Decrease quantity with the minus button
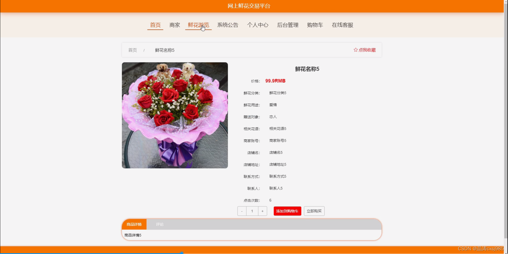The width and height of the screenshot is (508, 254). point(242,211)
